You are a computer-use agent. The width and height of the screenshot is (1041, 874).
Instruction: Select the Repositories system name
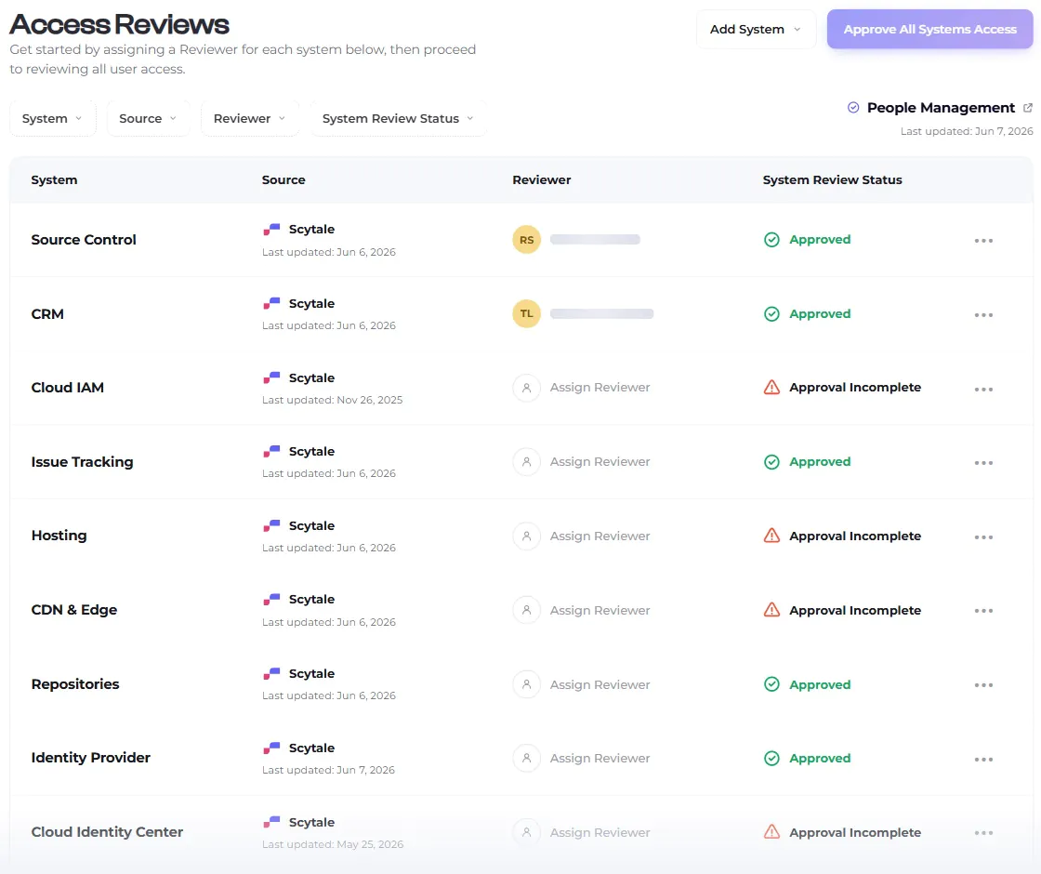click(75, 684)
